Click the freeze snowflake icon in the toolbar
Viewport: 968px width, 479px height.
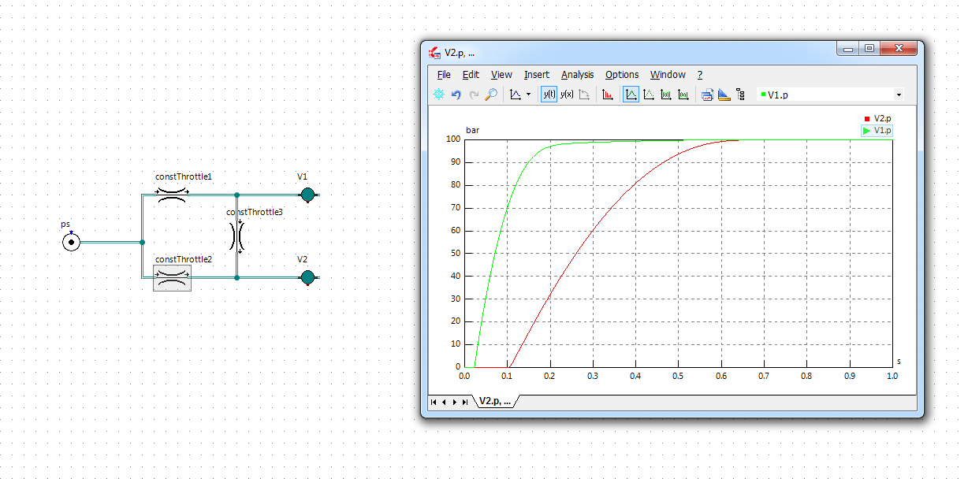[438, 95]
